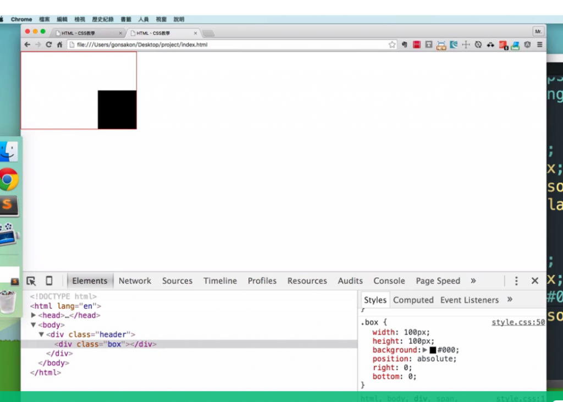Switch to the Event Listeners pane tab
The image size is (563, 402).
point(470,300)
